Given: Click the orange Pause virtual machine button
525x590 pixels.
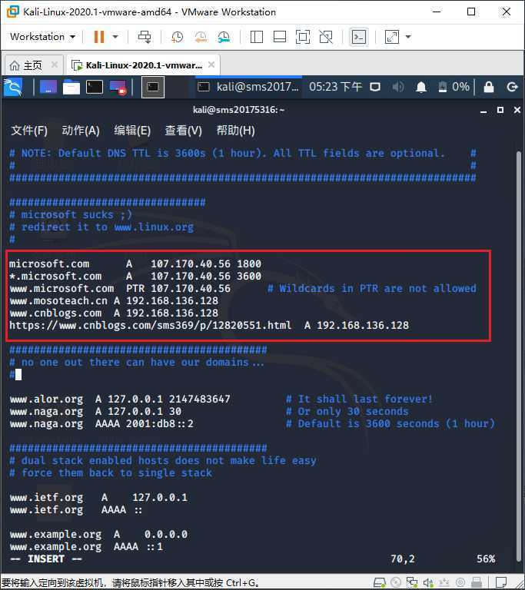Looking at the screenshot, I should pos(99,37).
